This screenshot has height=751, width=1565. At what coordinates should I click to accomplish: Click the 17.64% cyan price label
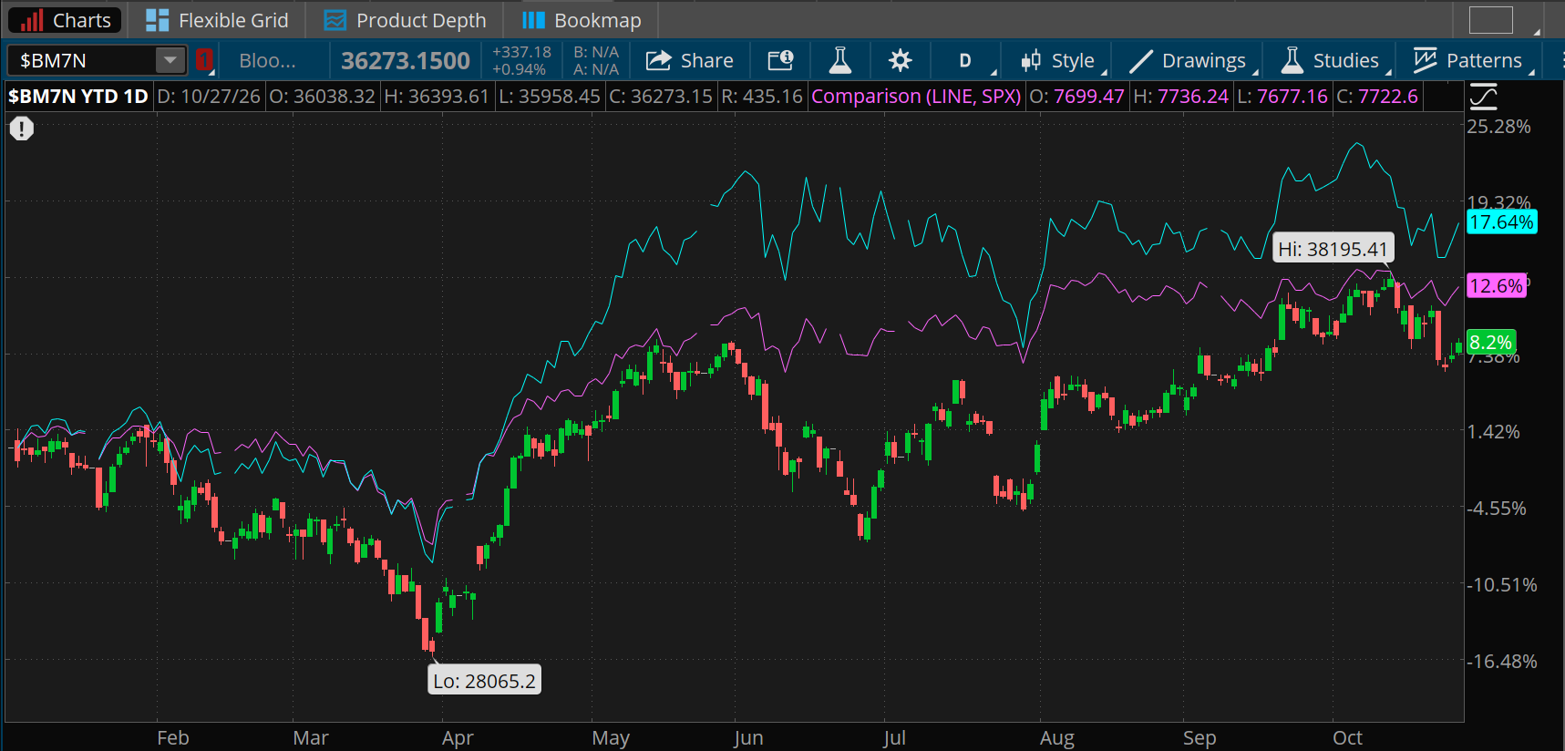pos(1502,221)
